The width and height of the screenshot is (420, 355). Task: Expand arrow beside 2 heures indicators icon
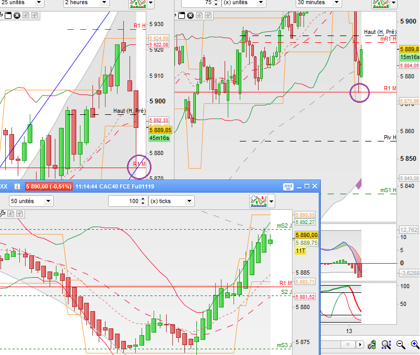[x=150, y=3]
